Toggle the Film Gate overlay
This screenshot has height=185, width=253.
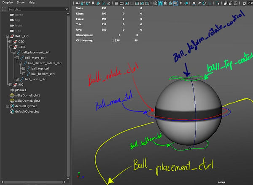121,3
